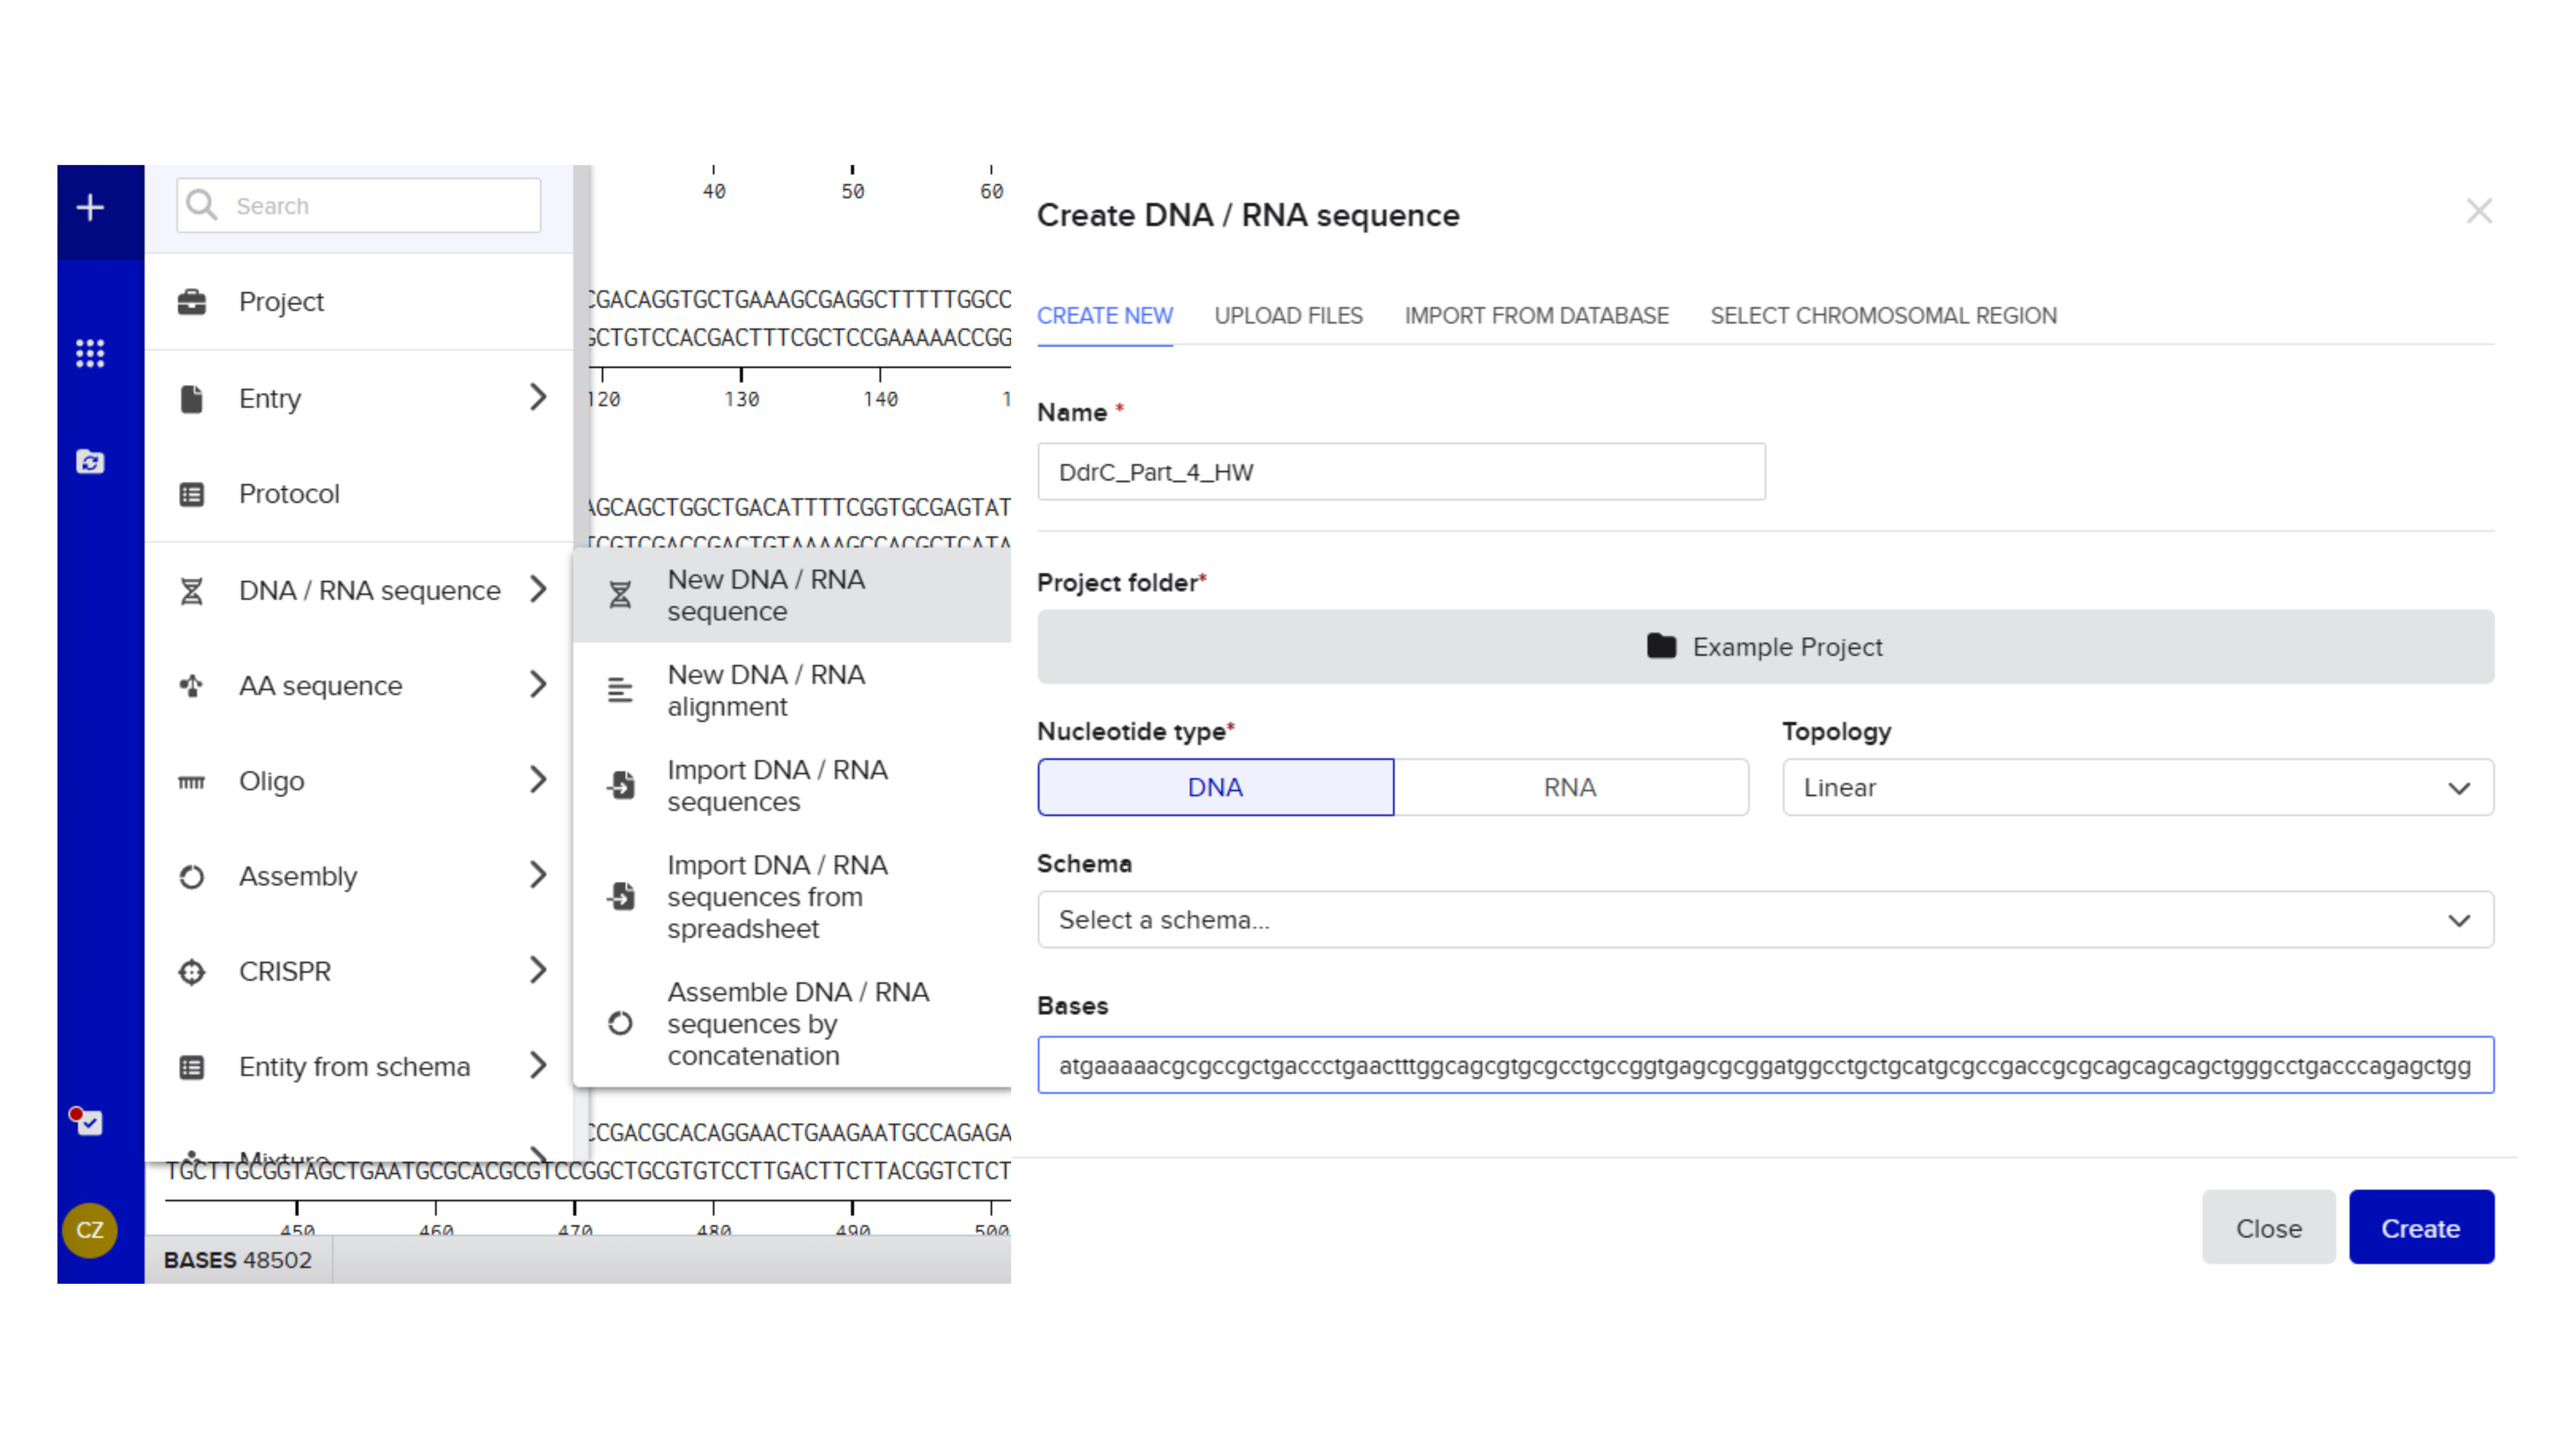Click the Protocol list icon
The width and height of the screenshot is (2576, 1449).
(192, 494)
